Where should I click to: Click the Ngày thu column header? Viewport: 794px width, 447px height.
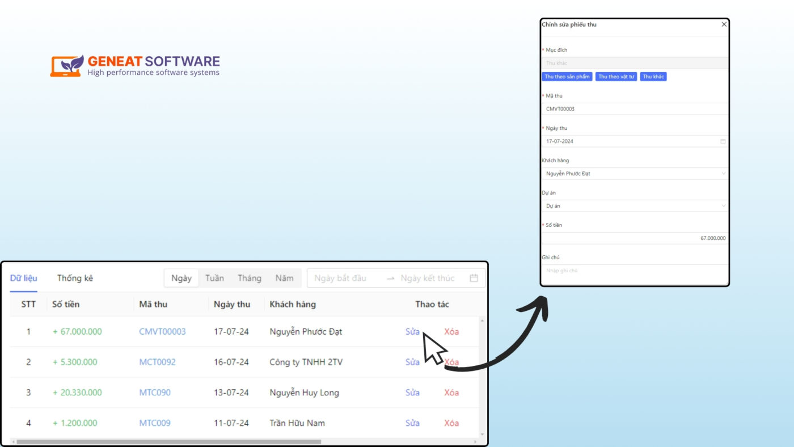pyautogui.click(x=232, y=305)
